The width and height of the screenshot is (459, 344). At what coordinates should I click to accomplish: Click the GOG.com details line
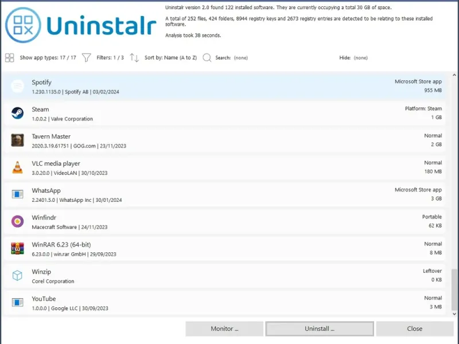(x=79, y=146)
